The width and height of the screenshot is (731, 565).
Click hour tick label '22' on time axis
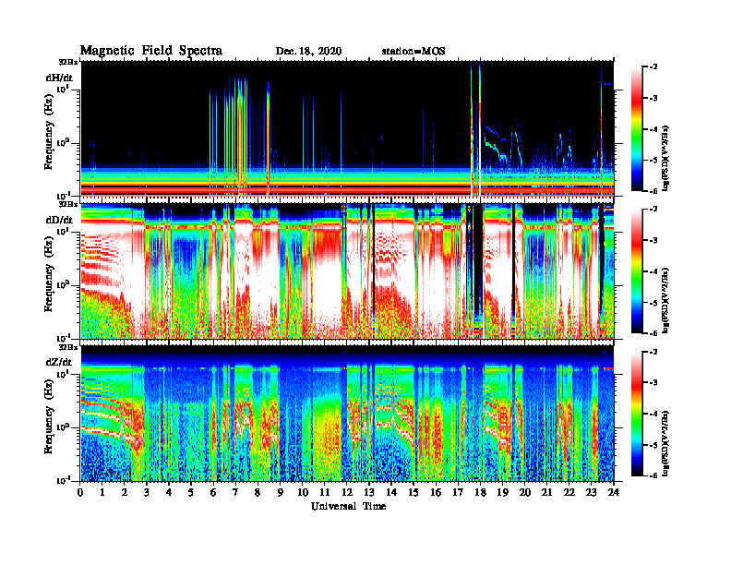569,493
